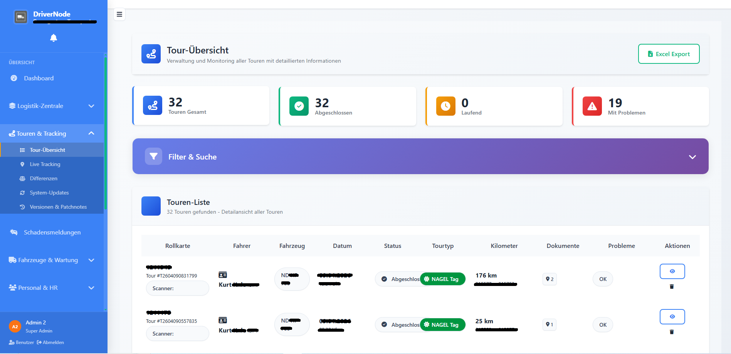View tour T2604090557835 with eye button
731x354 pixels.
[672, 317]
